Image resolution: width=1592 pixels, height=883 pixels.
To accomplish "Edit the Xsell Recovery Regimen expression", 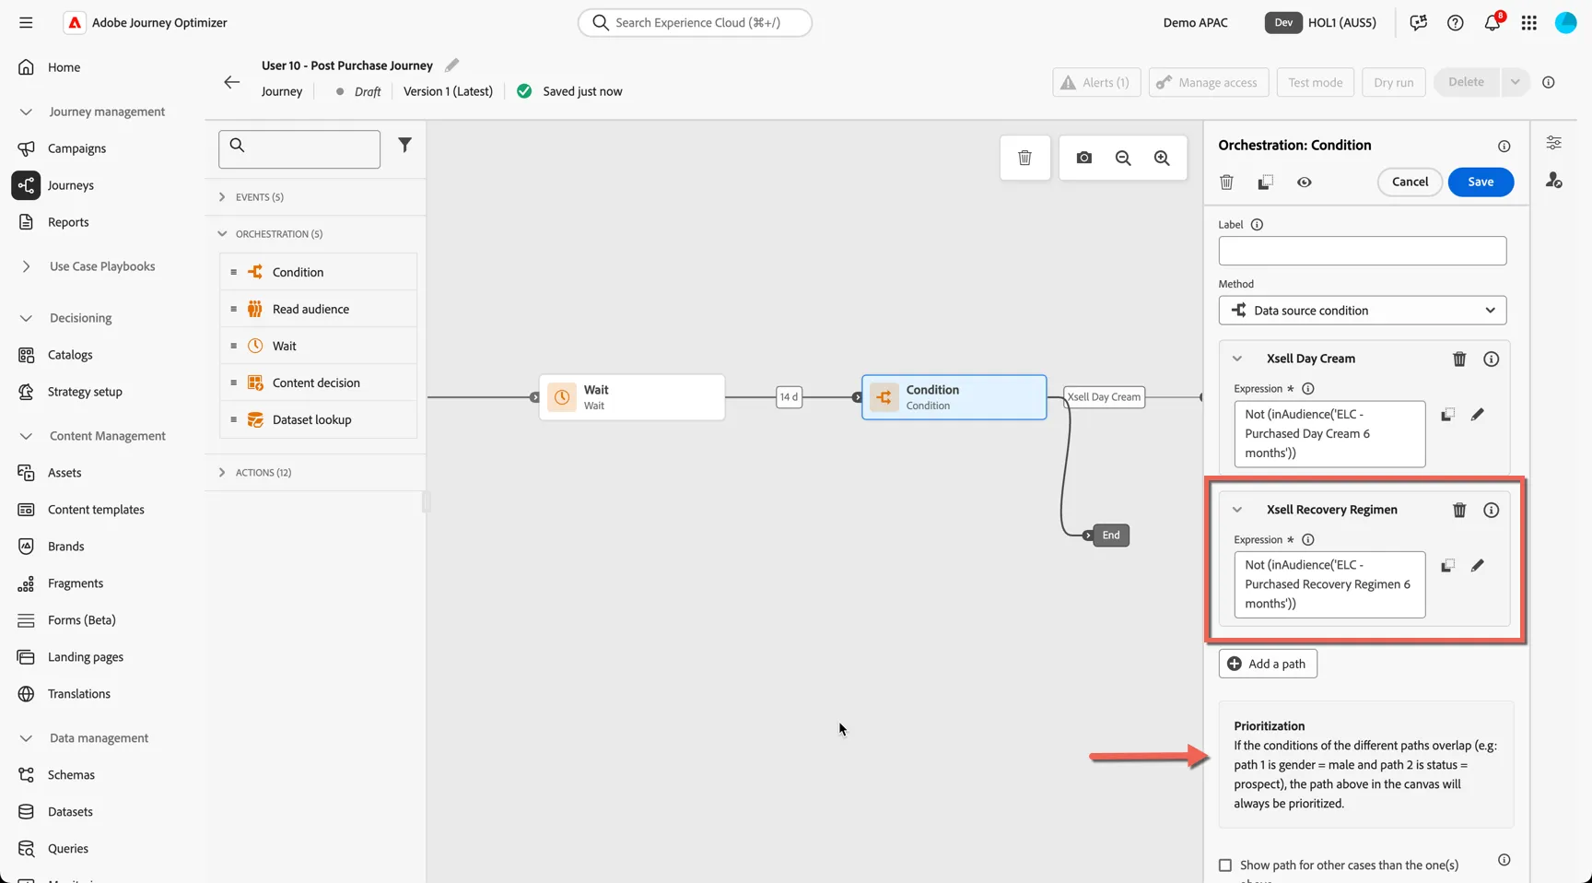I will coord(1477,565).
